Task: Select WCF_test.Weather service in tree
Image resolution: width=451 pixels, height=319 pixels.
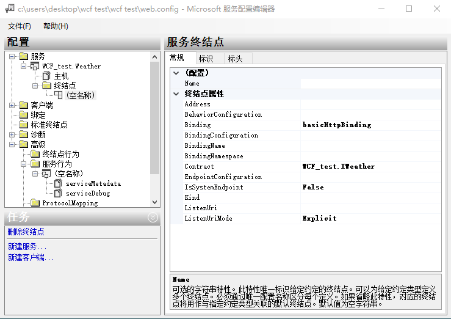Action: pyautogui.click(x=71, y=66)
